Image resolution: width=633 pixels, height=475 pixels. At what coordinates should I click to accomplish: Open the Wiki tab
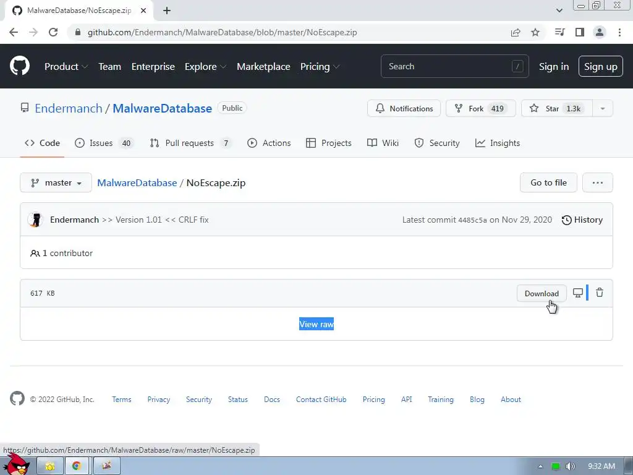(x=383, y=143)
